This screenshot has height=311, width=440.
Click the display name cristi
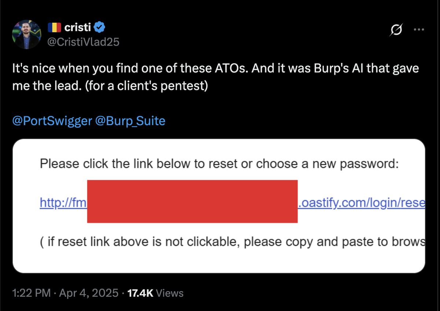click(x=77, y=27)
